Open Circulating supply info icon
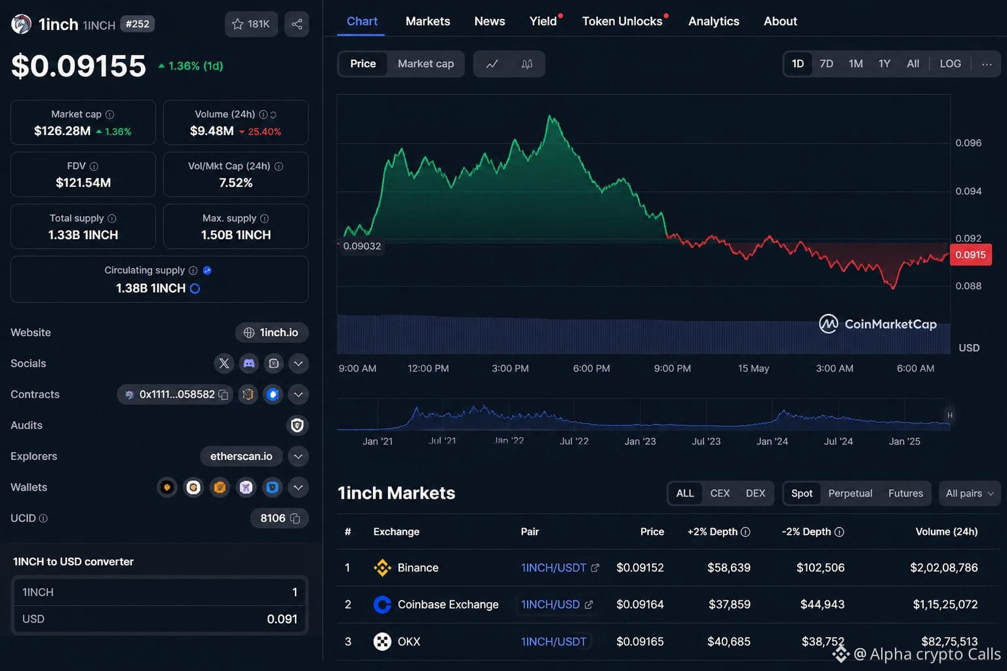Image resolution: width=1007 pixels, height=671 pixels. click(193, 270)
